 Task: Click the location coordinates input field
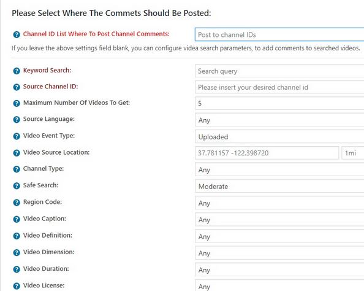pyautogui.click(x=267, y=153)
